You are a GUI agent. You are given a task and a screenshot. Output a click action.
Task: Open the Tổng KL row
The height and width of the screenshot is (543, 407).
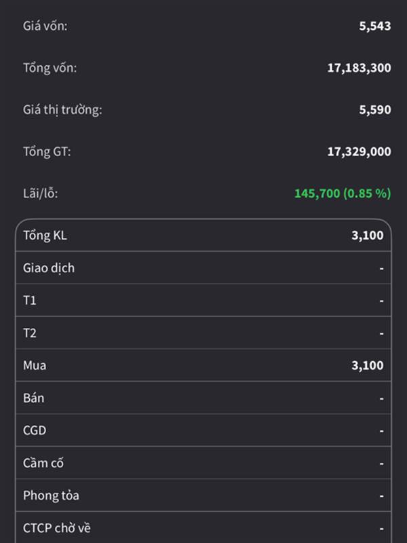pyautogui.click(x=203, y=236)
